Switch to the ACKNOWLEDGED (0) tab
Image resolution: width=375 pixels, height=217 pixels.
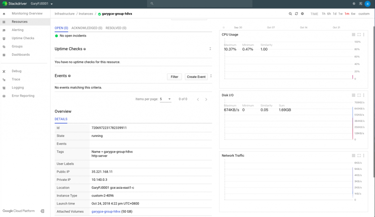tap(87, 28)
